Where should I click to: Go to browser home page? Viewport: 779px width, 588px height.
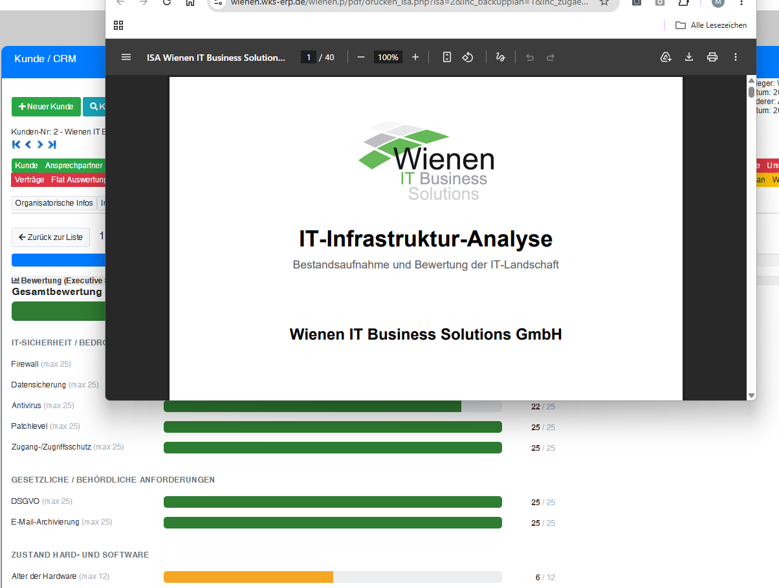190,3
